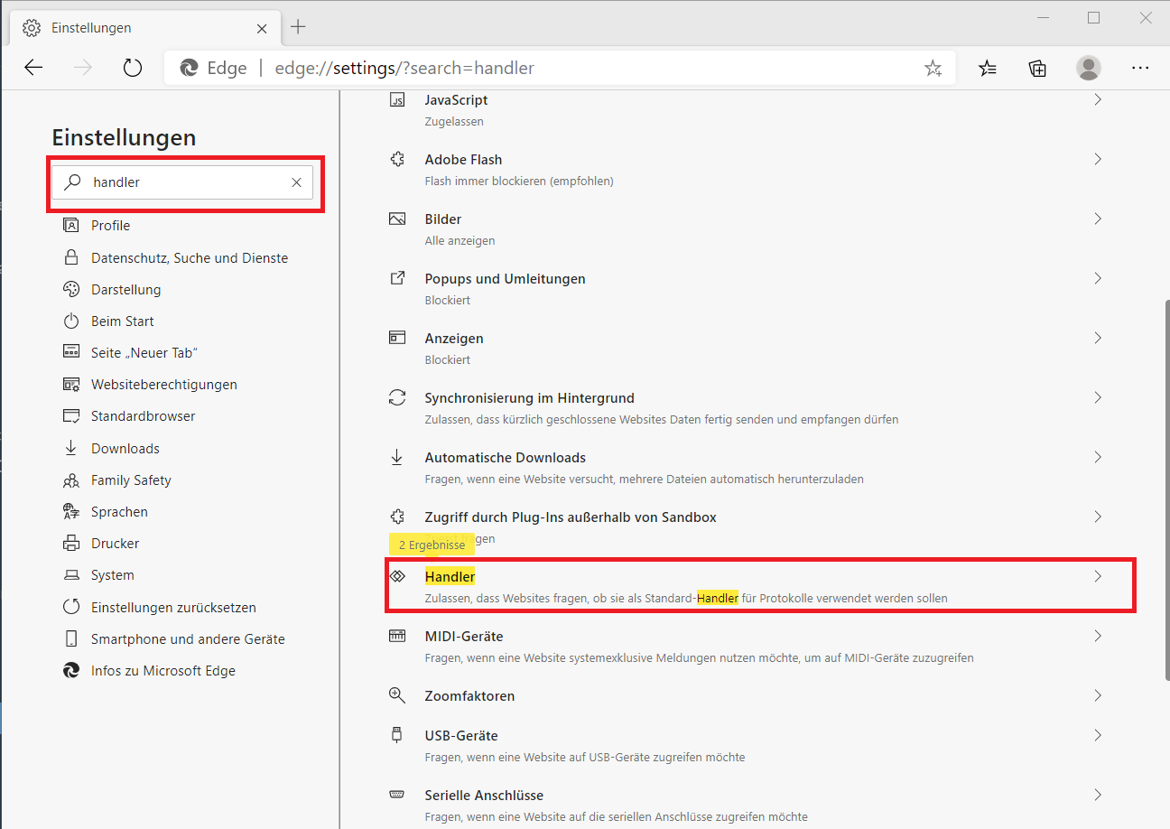Screen dimensions: 1170x829
Task: Add page to favorites star icon
Action: point(933,68)
